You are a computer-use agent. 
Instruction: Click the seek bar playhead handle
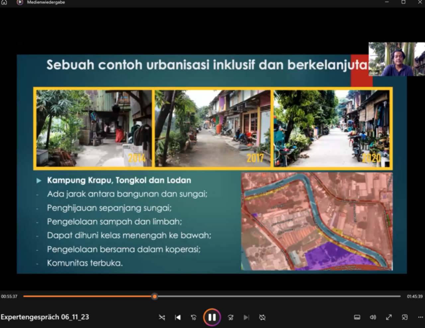click(x=154, y=296)
